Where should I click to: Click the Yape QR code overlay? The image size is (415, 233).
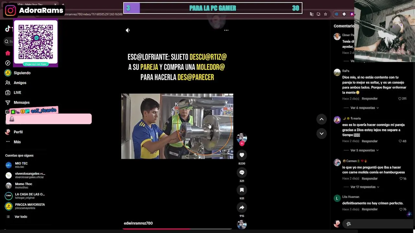36,44
